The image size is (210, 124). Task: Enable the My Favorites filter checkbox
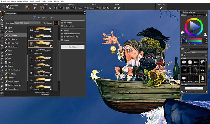62,23
